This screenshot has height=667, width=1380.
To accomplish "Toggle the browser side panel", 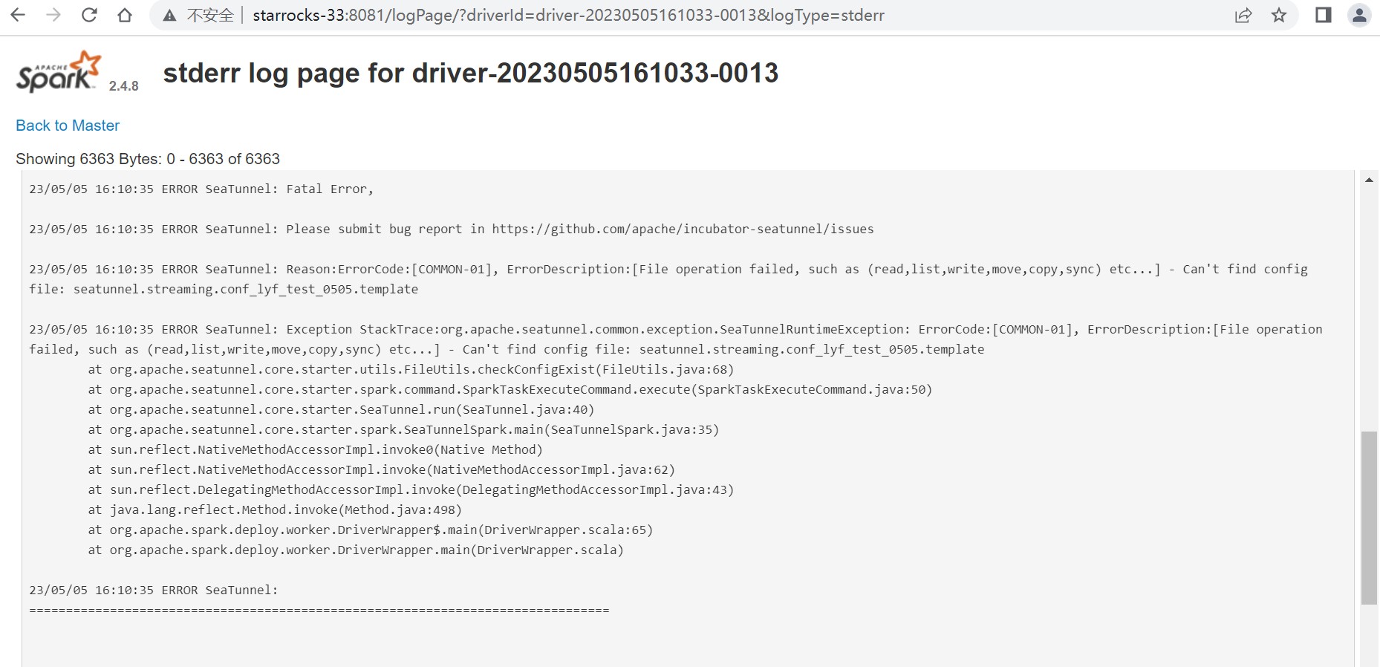I will point(1324,15).
